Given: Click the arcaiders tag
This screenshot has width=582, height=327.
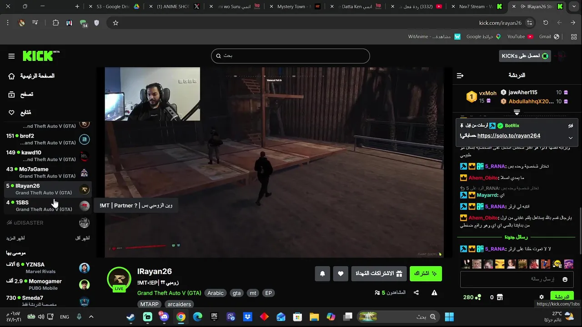Looking at the screenshot, I should [179, 304].
